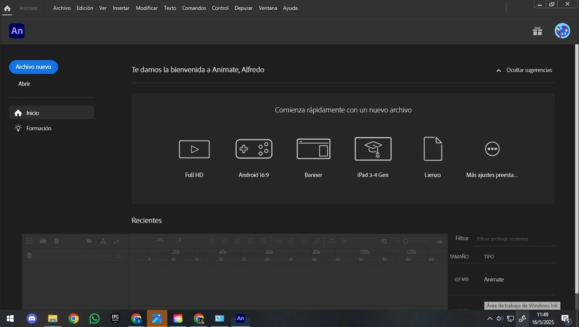
Task: Sort recents by TIPO column header
Action: pyautogui.click(x=489, y=257)
